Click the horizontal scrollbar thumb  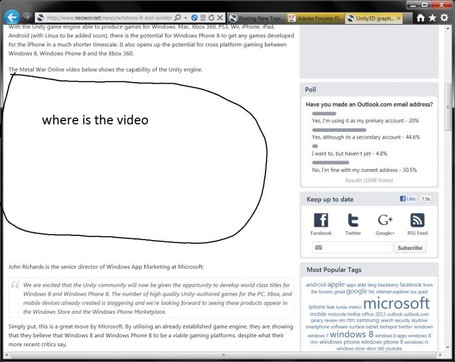click(223, 355)
